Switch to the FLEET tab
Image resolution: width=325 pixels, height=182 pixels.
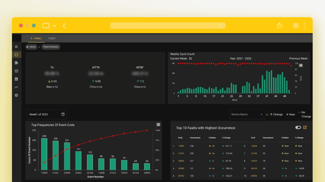click(x=52, y=39)
